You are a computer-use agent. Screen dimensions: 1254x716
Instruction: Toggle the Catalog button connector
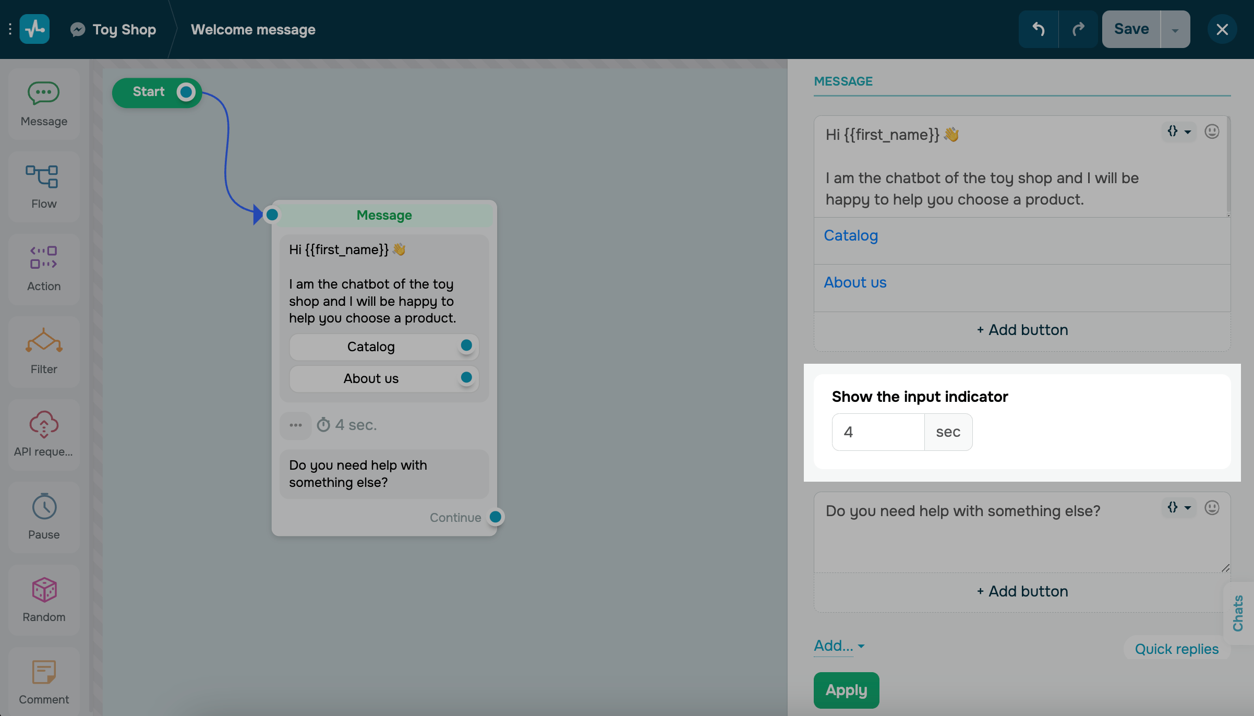(x=465, y=345)
